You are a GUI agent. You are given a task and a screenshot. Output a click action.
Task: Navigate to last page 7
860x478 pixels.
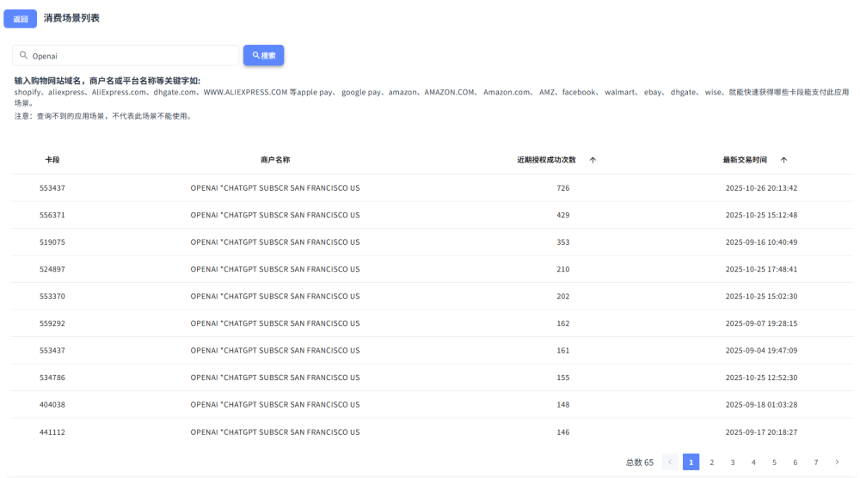pos(816,463)
